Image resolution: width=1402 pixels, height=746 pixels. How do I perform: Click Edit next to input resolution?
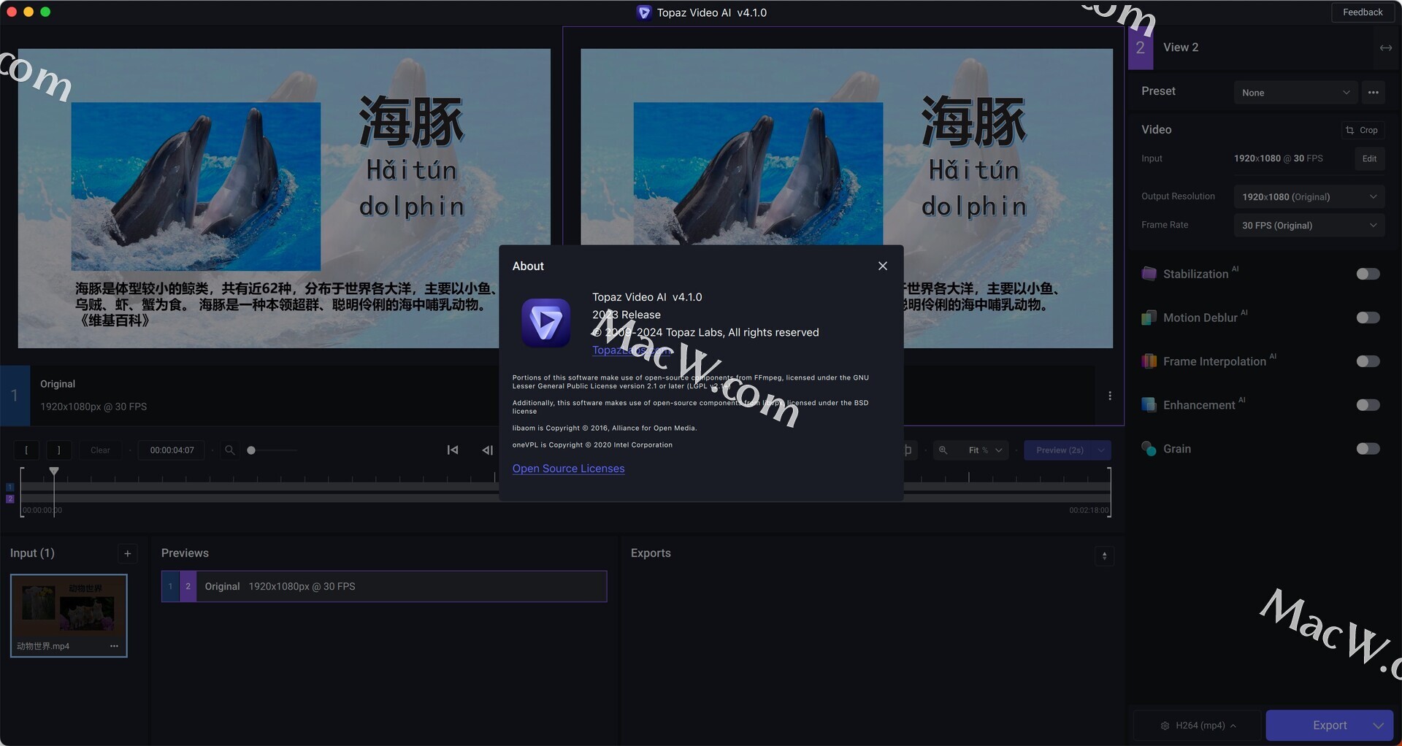[x=1369, y=158]
